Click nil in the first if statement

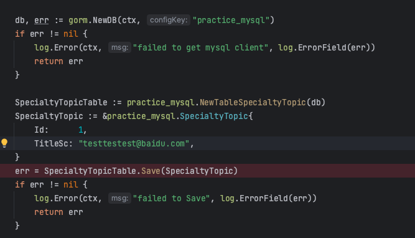[71, 34]
